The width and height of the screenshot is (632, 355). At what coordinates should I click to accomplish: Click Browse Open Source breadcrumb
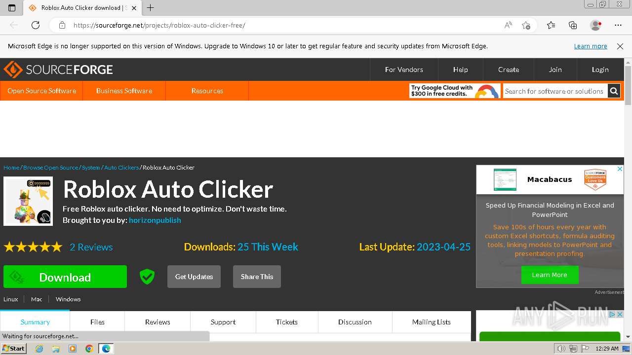(51, 168)
